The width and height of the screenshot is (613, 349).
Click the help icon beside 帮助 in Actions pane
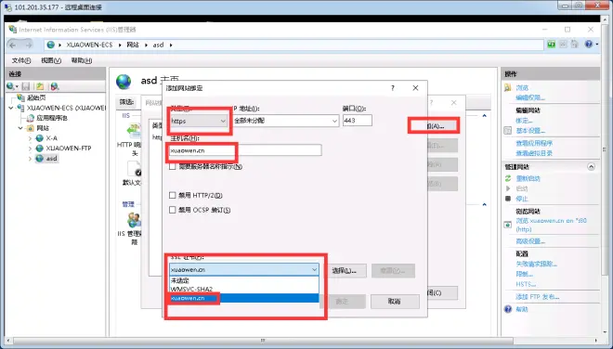tap(508, 309)
